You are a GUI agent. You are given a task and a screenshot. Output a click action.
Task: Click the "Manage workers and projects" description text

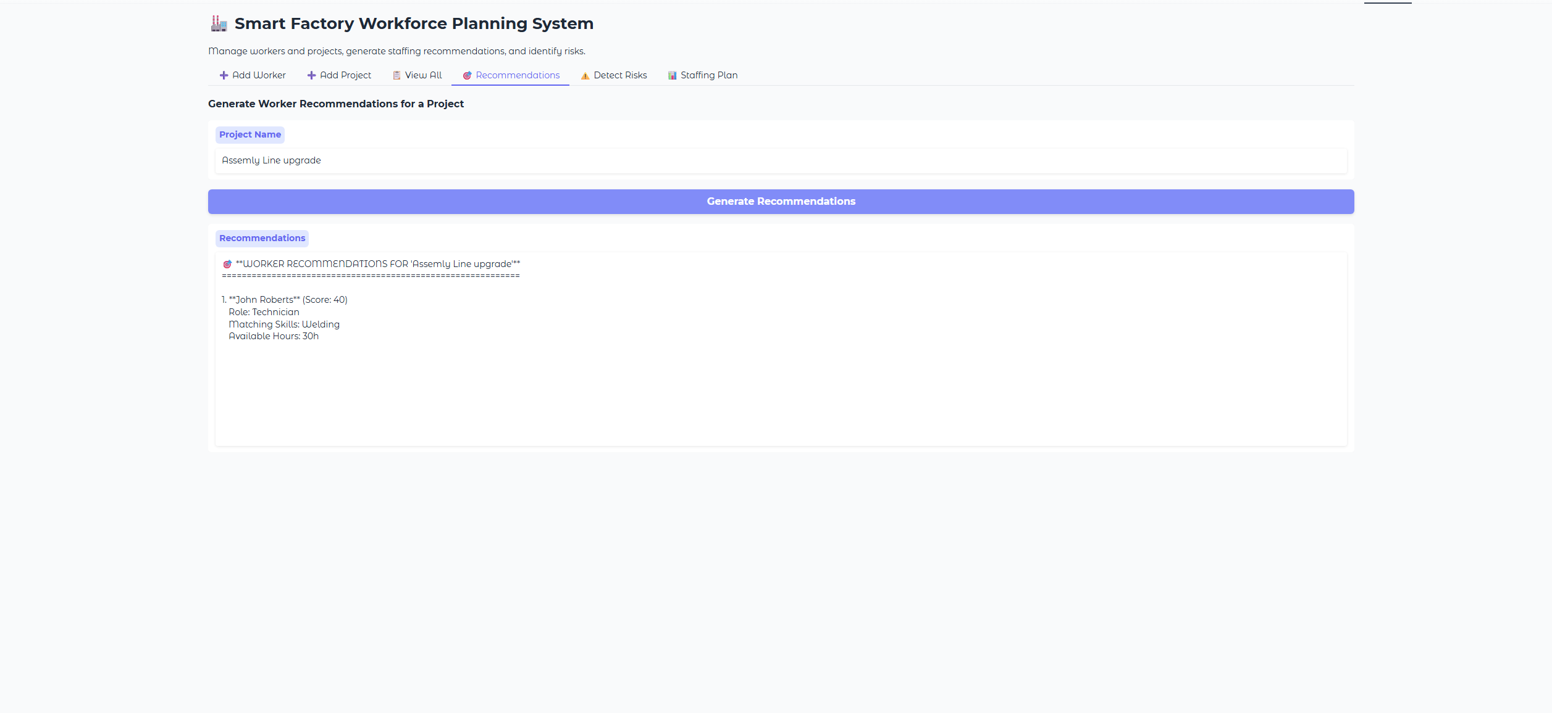pyautogui.click(x=396, y=51)
